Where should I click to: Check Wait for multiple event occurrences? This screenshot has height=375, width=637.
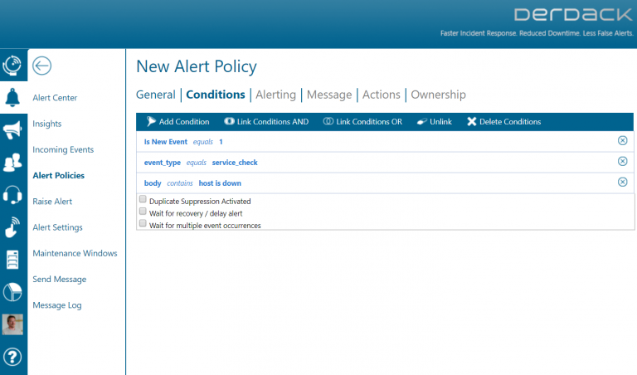(x=143, y=223)
